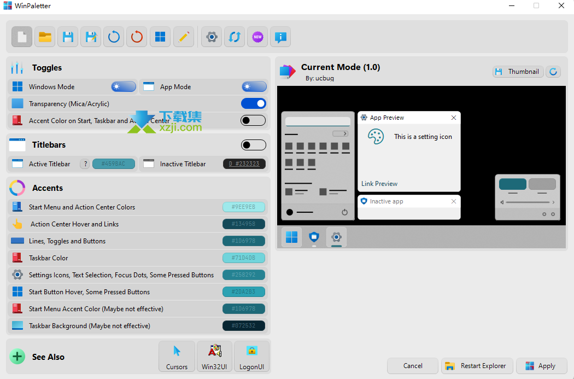Click the 'Taskbar Background (Maybe not effective)' label

(90, 325)
